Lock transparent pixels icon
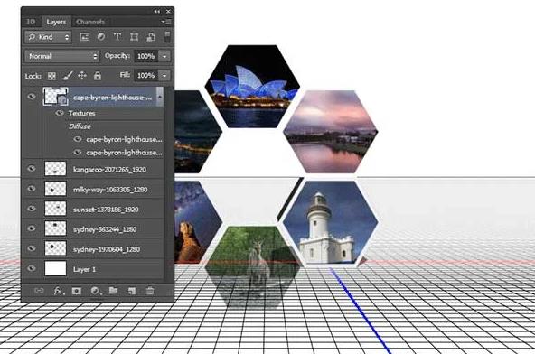Screen dimensions: 535x354 (x=52, y=76)
